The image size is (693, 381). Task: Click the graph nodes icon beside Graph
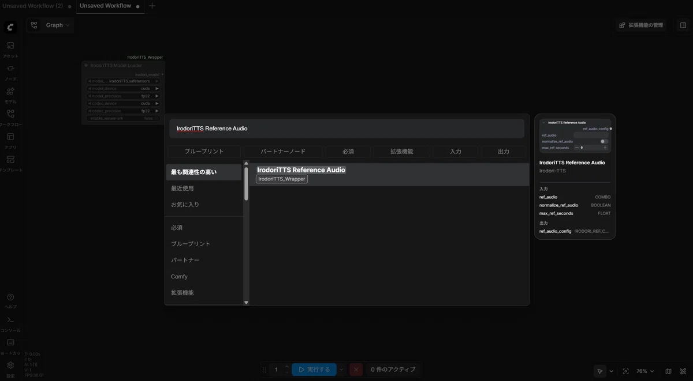point(34,25)
